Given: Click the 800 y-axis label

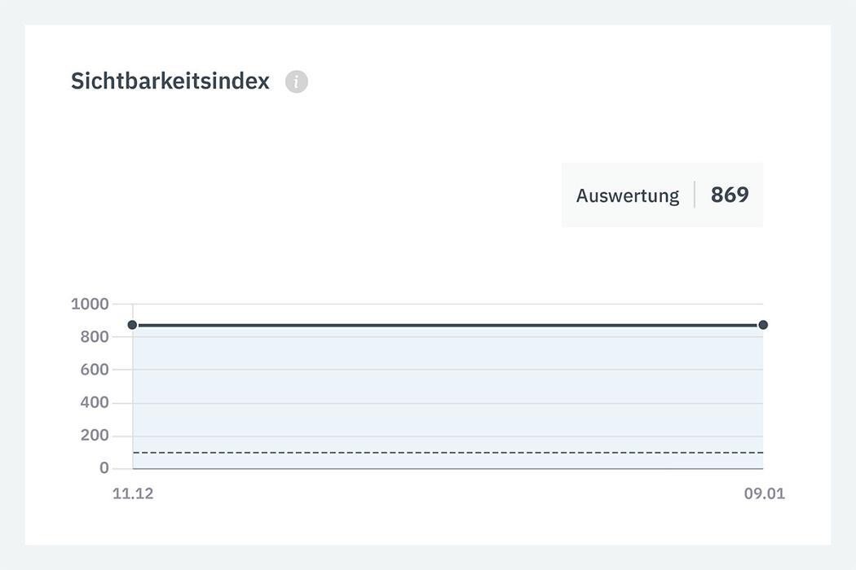Looking at the screenshot, I should tap(95, 337).
